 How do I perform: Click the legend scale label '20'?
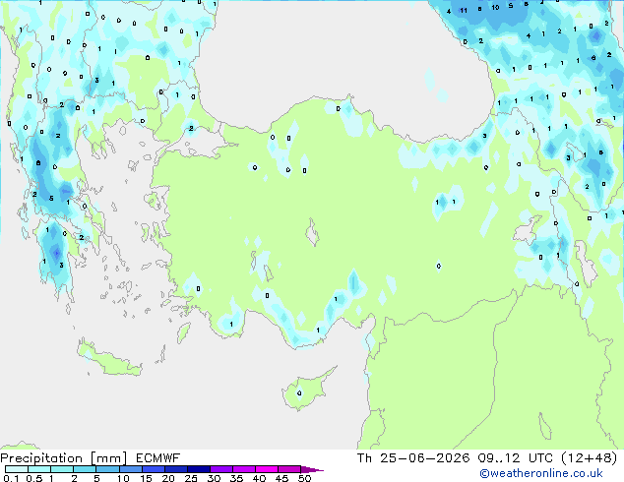[168, 478]
